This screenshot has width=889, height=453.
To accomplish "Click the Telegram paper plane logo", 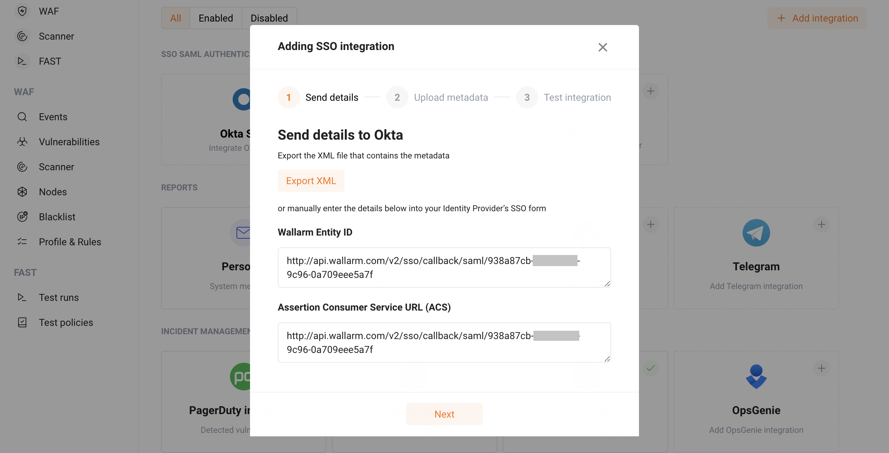I will [x=756, y=233].
